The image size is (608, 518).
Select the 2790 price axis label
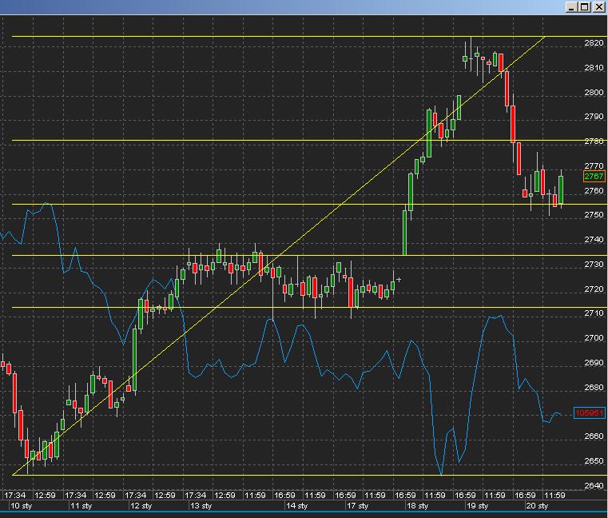(594, 117)
